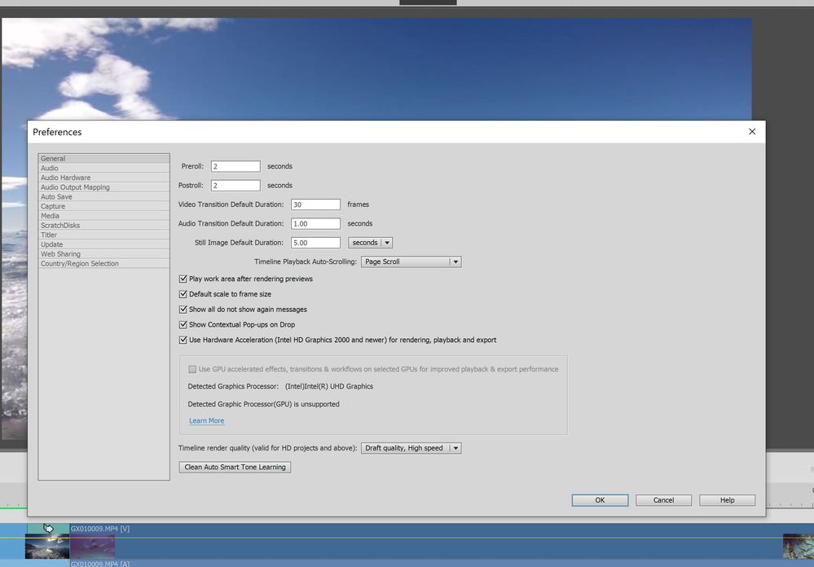Image resolution: width=814 pixels, height=567 pixels.
Task: Open Still Image duration units dropdown
Action: (x=370, y=243)
